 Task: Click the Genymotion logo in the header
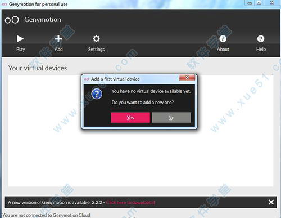click(x=12, y=20)
